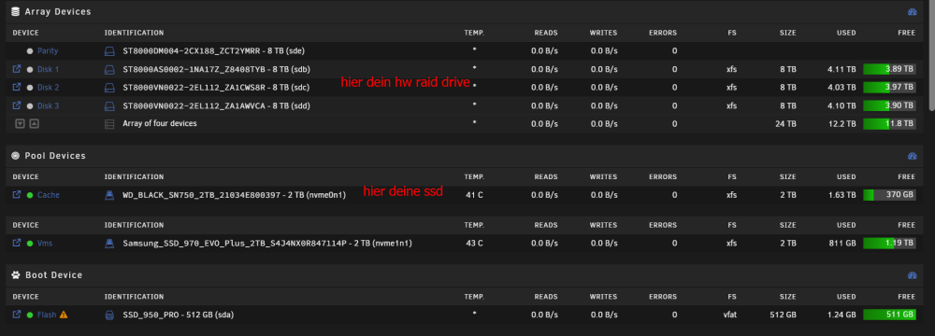
Task: Click Vms green status dot
Action: pyautogui.click(x=30, y=243)
